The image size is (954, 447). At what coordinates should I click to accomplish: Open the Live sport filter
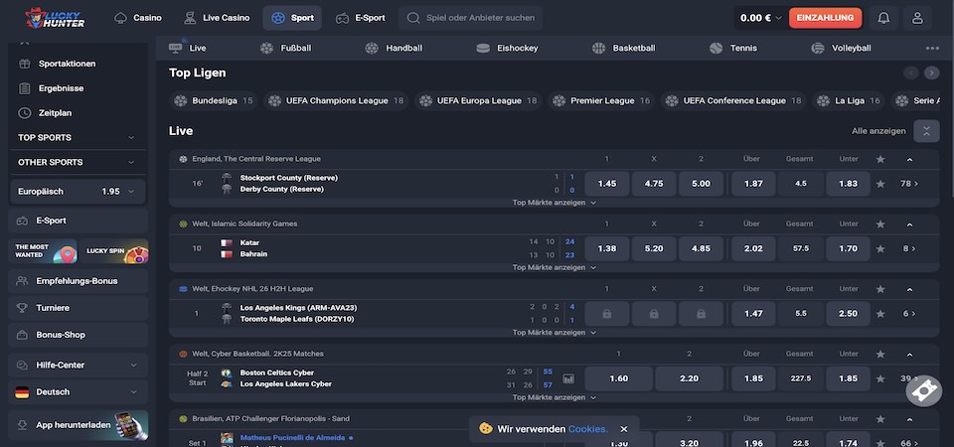(x=188, y=48)
